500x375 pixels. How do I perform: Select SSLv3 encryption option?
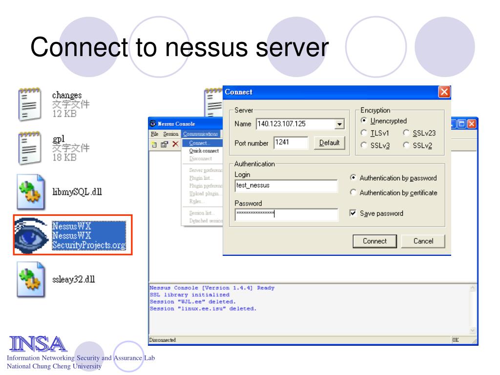coord(375,146)
